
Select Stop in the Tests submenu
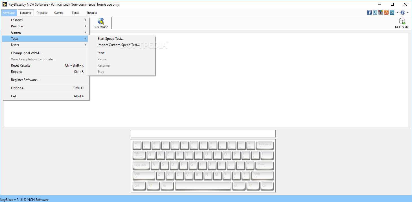coord(122,72)
